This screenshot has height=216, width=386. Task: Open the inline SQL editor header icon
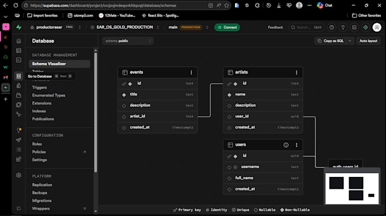tap(354, 27)
